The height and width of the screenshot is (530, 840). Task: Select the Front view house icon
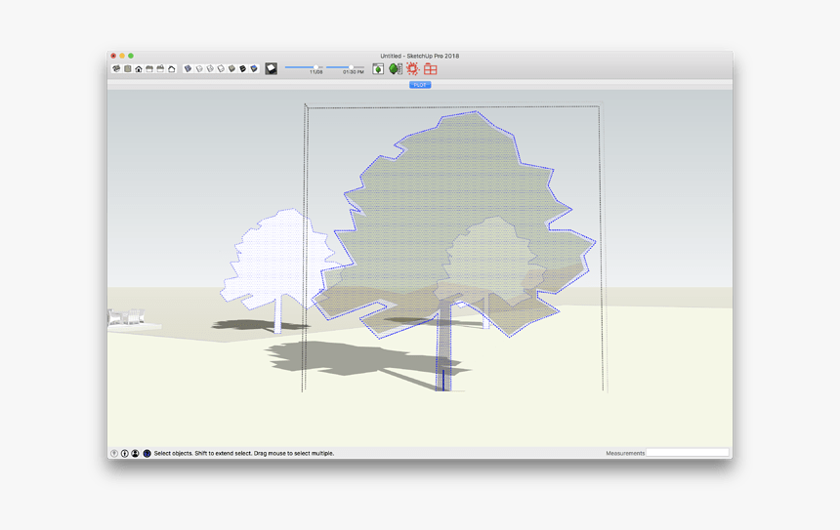point(138,69)
